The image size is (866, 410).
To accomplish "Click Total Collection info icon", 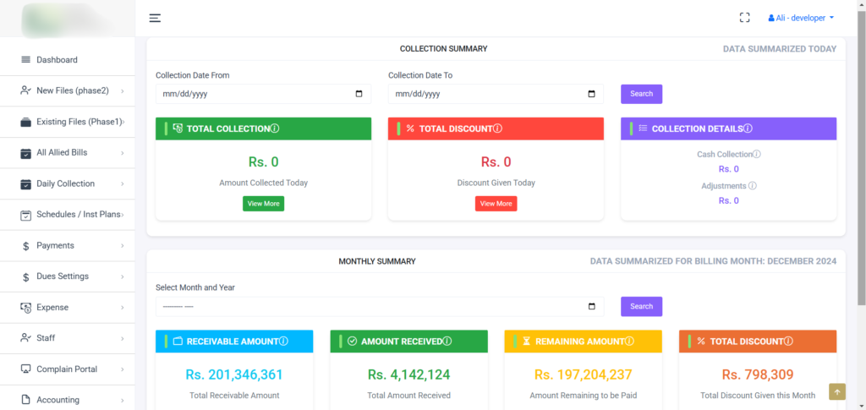I will point(275,128).
